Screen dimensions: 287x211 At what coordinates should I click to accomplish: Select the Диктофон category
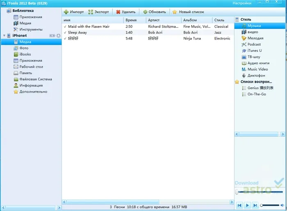click(253, 76)
